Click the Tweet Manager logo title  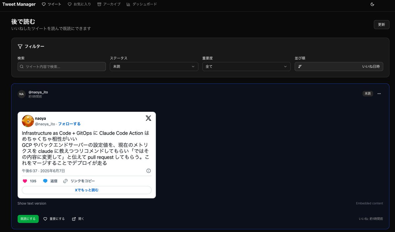click(x=19, y=4)
